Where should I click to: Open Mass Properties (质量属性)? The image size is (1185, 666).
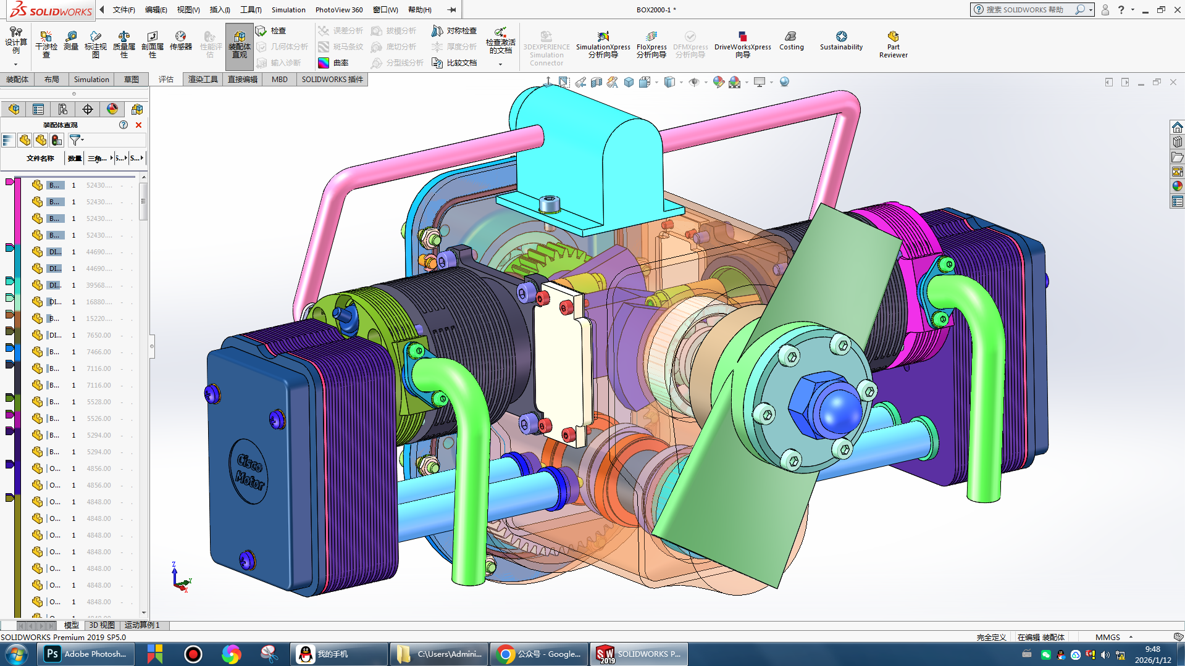pyautogui.click(x=124, y=44)
